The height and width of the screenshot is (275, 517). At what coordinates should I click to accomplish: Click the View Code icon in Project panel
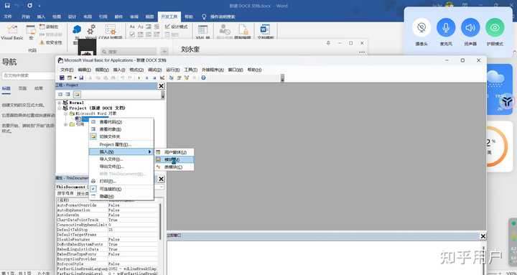[60, 94]
